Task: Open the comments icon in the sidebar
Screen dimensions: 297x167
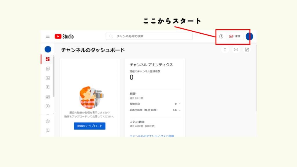Action: point(48,87)
